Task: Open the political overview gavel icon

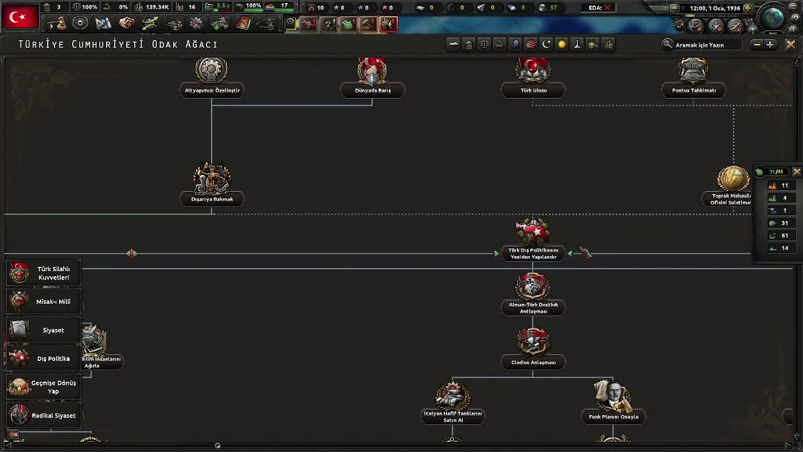Action: (x=57, y=24)
